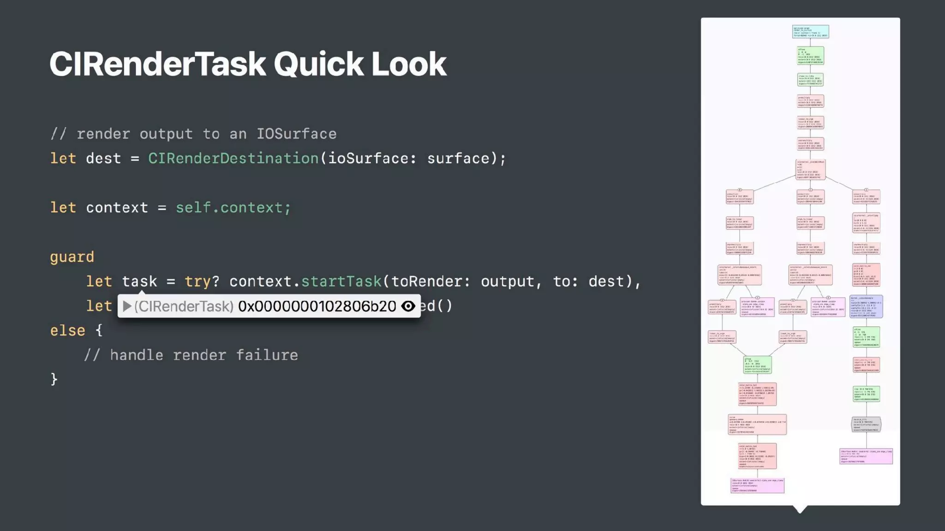Click the startTask method call
This screenshot has width=945, height=531.
tap(341, 281)
